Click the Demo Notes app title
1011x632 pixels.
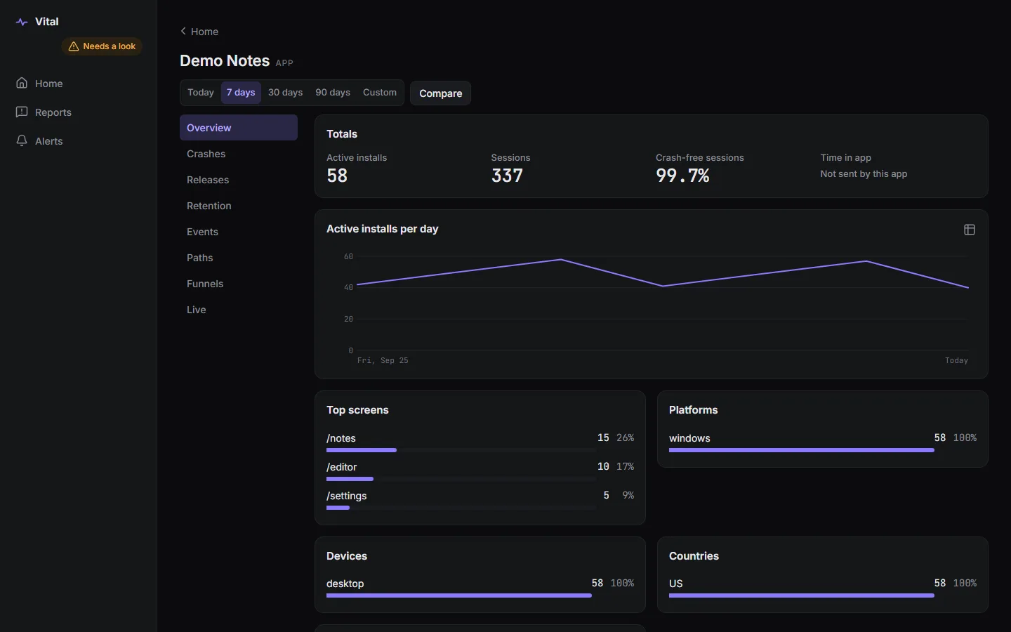click(x=225, y=60)
